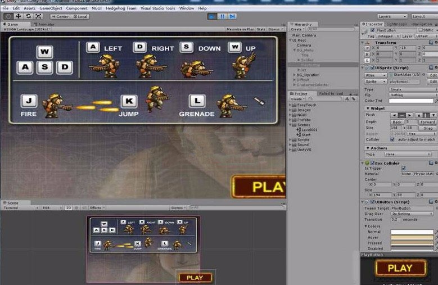Image resolution: width=438 pixels, height=285 pixels.
Task: Set pivot to top arrow
Action: tap(418, 115)
